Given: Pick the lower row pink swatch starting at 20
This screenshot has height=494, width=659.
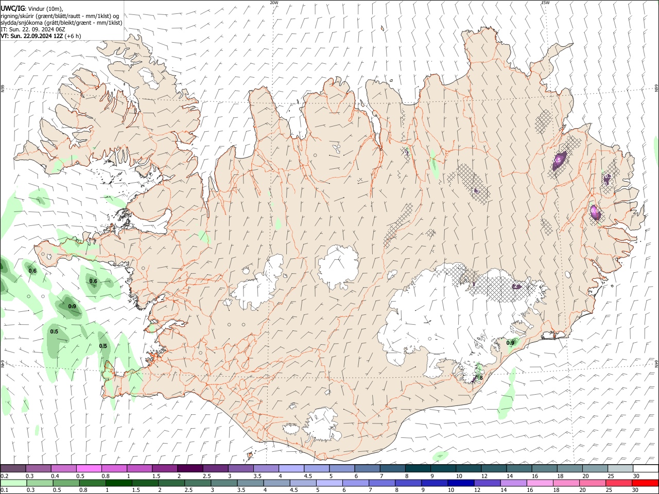Looking at the screenshot, I should [x=592, y=483].
